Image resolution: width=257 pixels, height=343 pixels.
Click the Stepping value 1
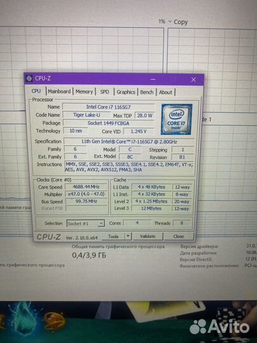[x=183, y=150]
